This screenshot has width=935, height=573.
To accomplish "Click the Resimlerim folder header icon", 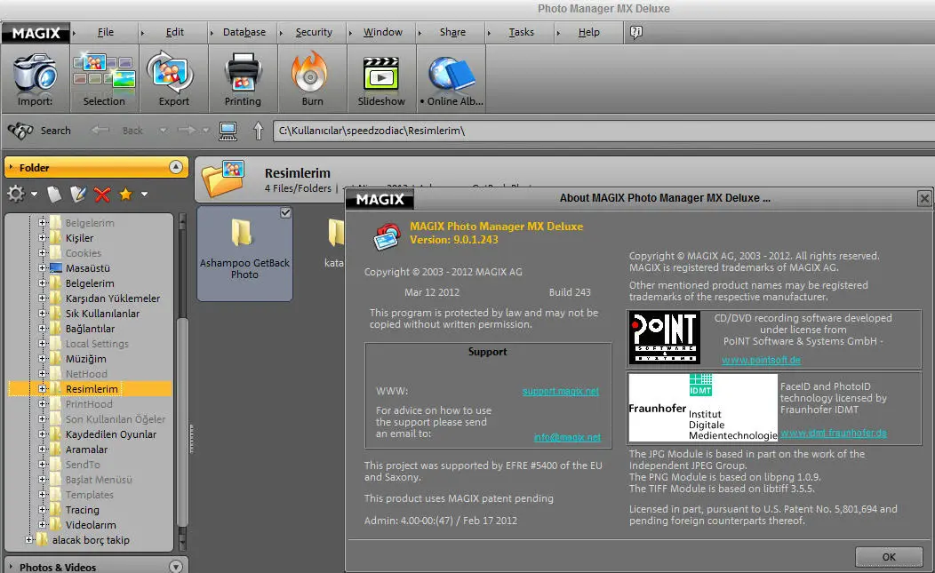I will [x=222, y=179].
